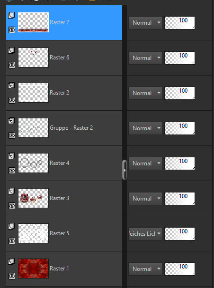Click the Raster 2 layer name
Screen dimensions: 214x288
60,93
